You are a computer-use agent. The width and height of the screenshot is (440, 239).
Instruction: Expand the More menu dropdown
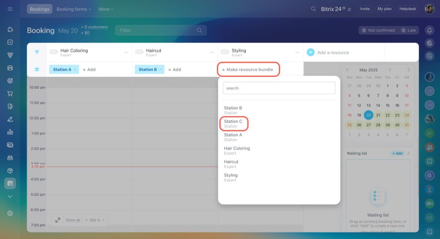(106, 9)
